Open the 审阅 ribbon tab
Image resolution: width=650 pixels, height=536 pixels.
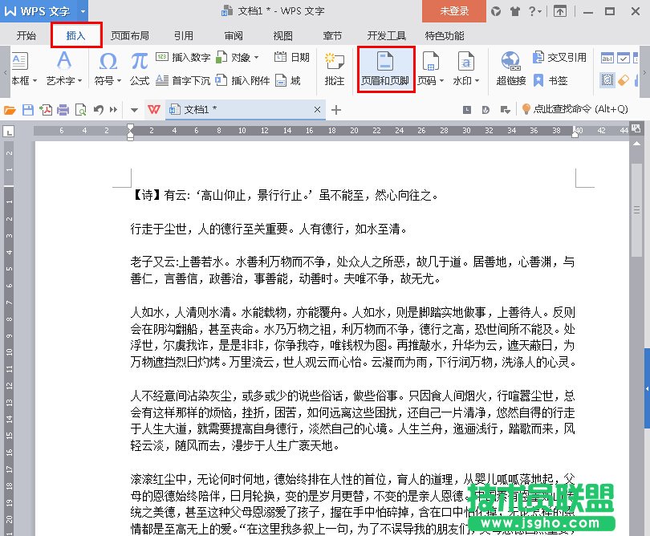point(232,35)
